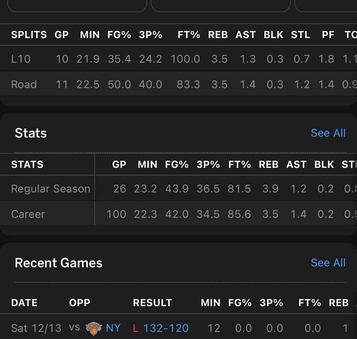The height and width of the screenshot is (339, 357).
Task: Click the 3P% header under Stats
Action: pyautogui.click(x=208, y=165)
